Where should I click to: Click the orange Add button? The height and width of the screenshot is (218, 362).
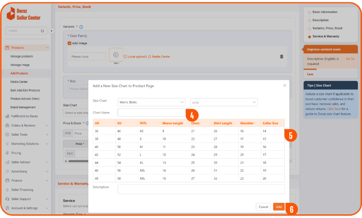[x=278, y=207]
